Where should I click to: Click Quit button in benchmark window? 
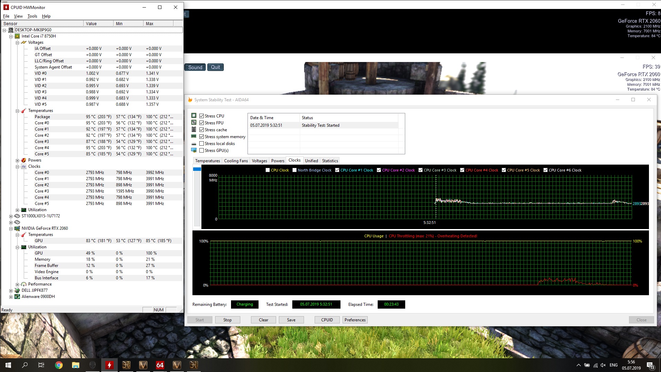tap(216, 67)
